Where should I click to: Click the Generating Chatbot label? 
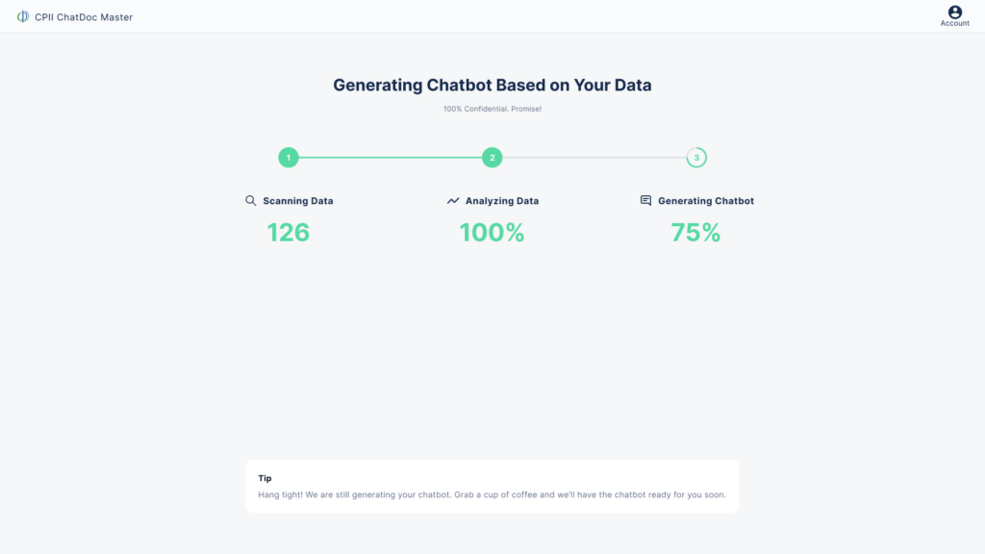tap(706, 201)
